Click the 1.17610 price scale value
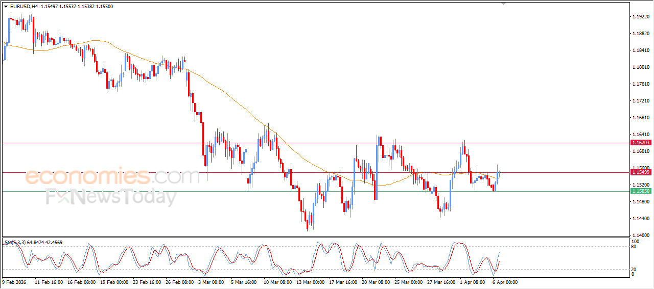Image resolution: width=654 pixels, height=289 pixels. [x=640, y=84]
